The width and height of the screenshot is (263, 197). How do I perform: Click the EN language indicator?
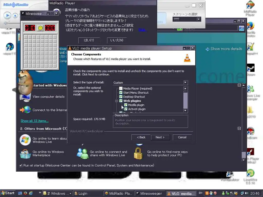coord(200,193)
